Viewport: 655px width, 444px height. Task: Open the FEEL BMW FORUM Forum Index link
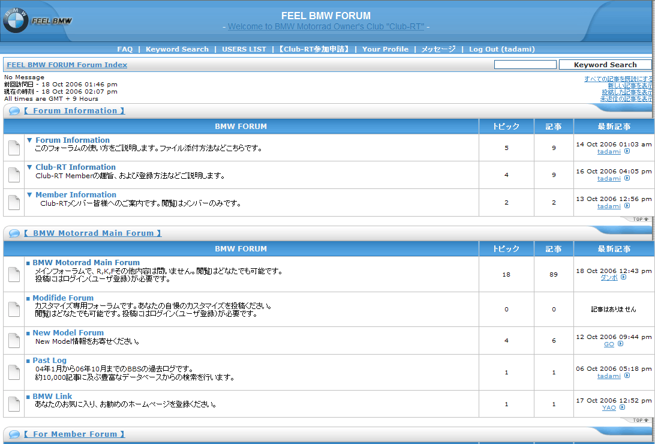[67, 65]
